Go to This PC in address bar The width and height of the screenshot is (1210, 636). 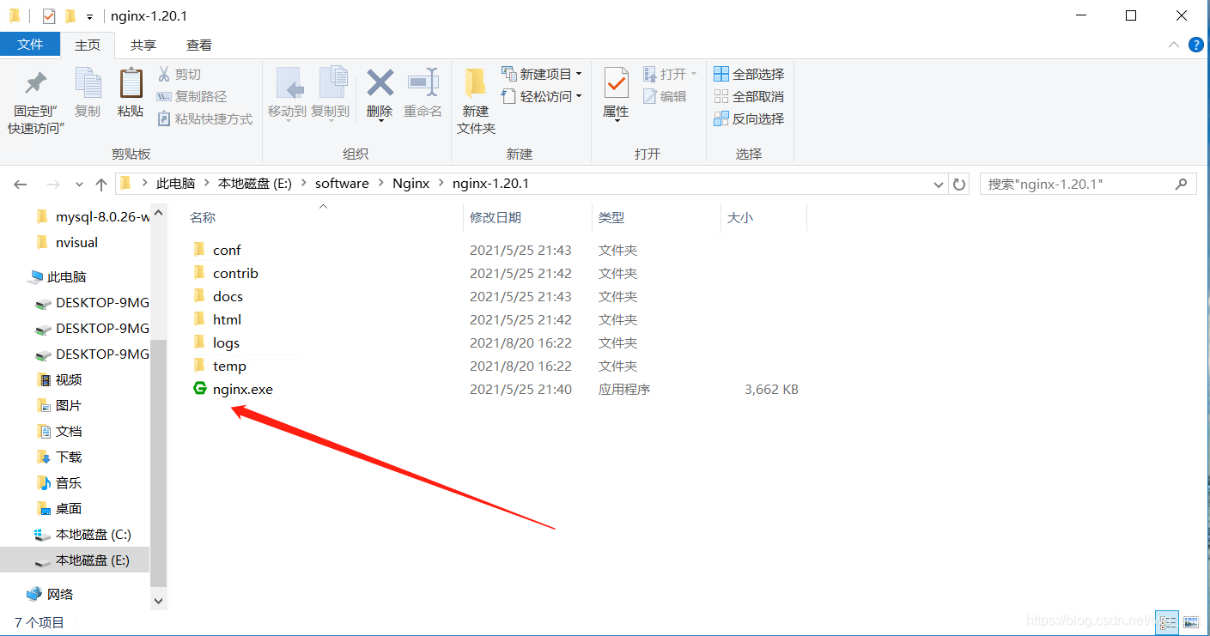tap(176, 184)
